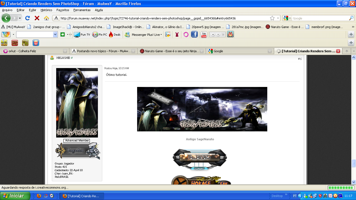Go to the Home page icon
The height and width of the screenshot is (200, 356).
pos(46,18)
